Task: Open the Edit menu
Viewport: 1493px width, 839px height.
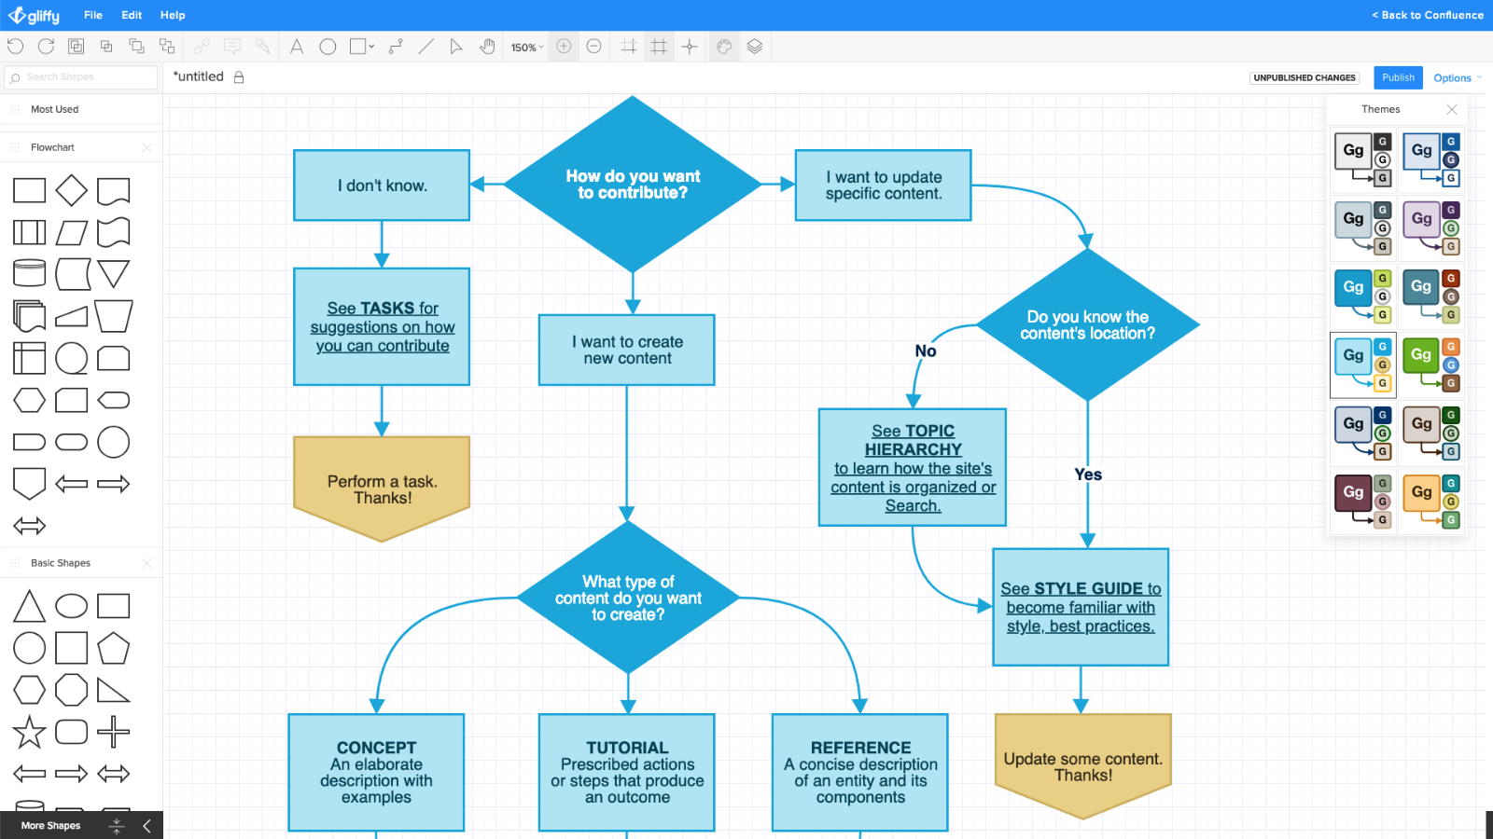Action: click(x=132, y=15)
